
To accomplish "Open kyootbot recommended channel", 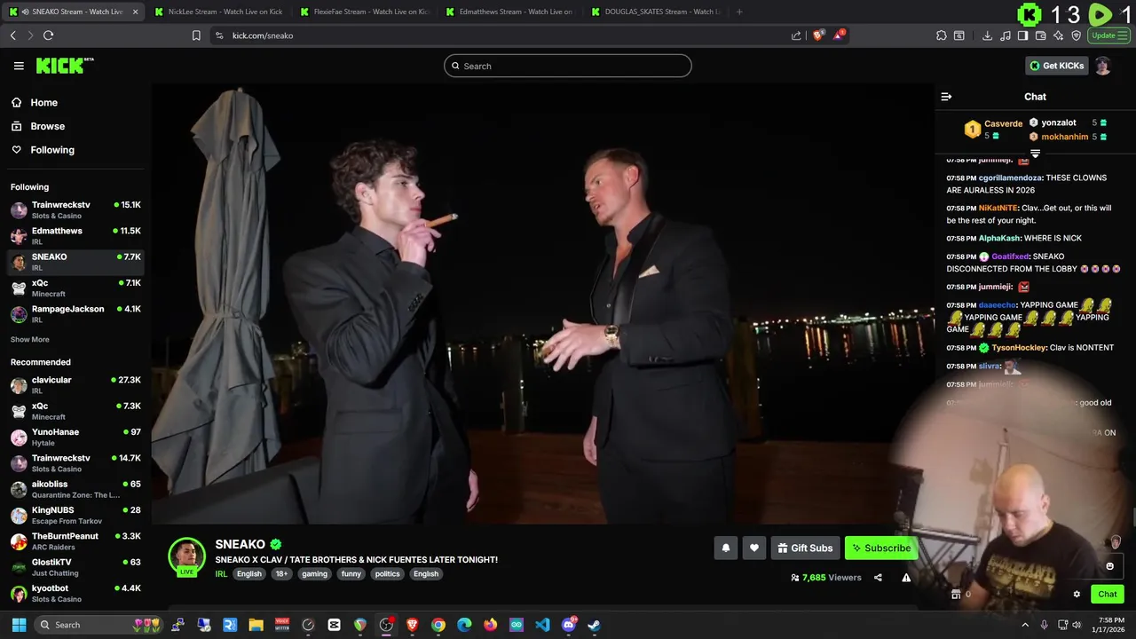I will [75, 594].
